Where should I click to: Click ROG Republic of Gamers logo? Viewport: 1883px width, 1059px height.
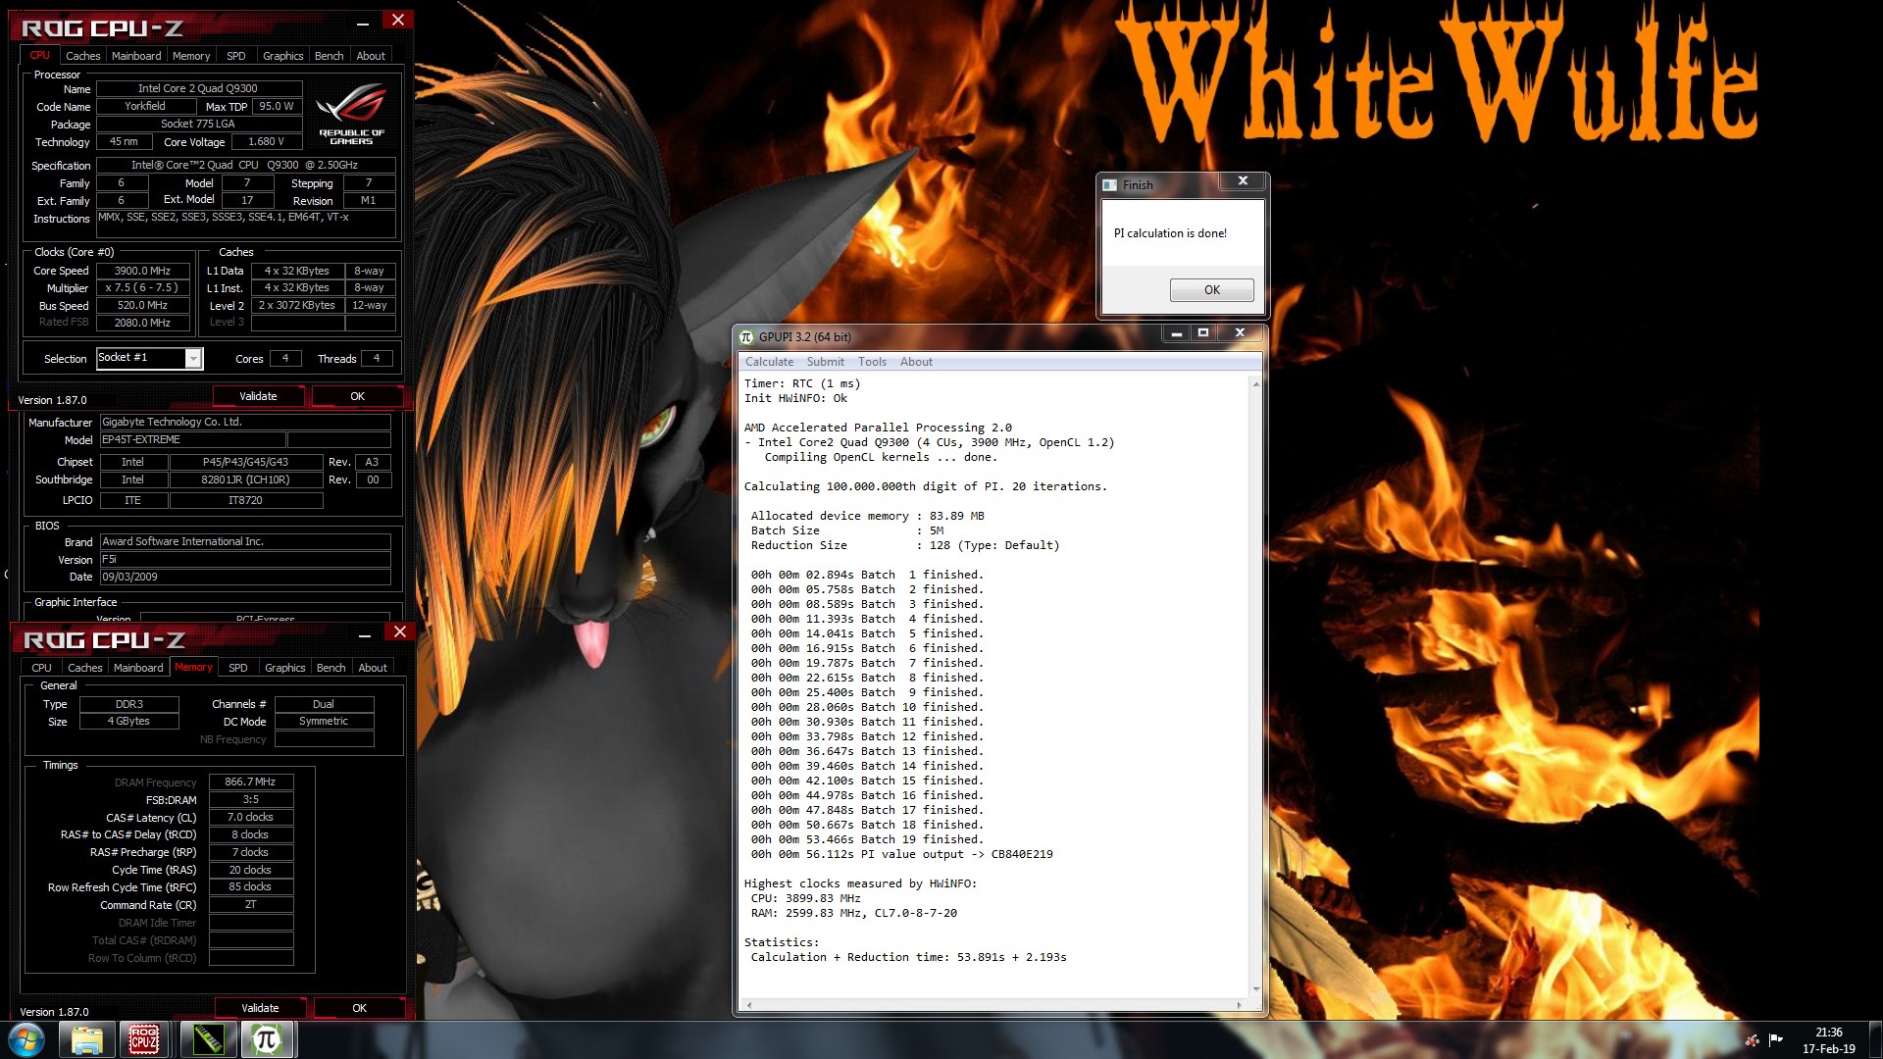click(352, 115)
